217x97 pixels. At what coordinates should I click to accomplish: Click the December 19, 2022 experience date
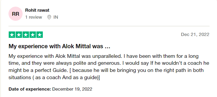[72, 89]
